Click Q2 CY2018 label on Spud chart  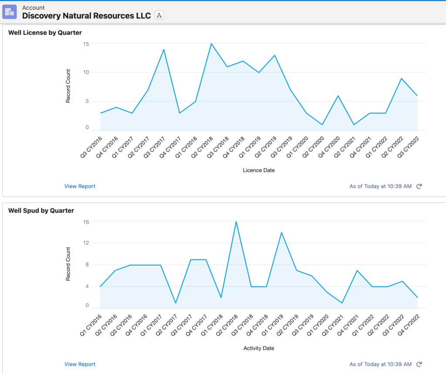point(226,325)
